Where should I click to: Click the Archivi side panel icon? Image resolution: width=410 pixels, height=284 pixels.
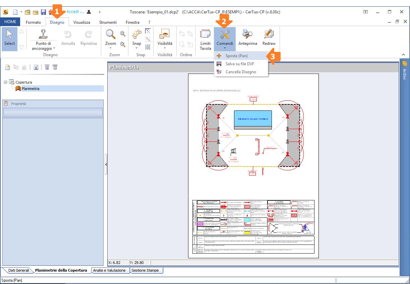click(405, 64)
